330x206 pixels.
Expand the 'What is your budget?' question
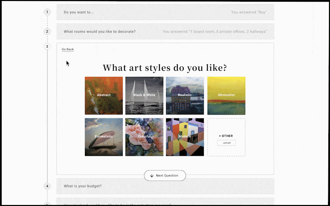coord(165,186)
